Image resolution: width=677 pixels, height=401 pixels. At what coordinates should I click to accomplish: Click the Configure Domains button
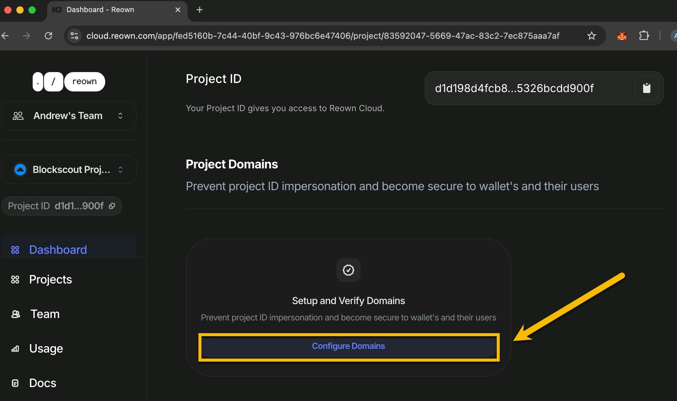(x=348, y=346)
